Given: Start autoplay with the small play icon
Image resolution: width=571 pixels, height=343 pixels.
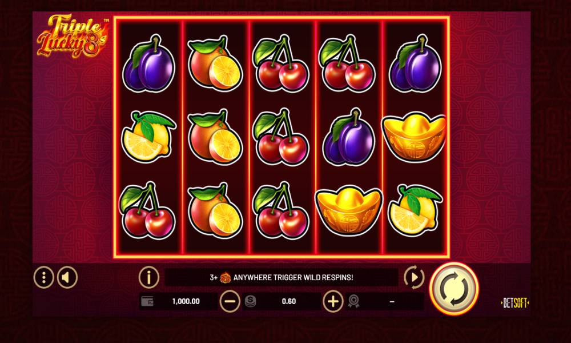Looking at the screenshot, I should (x=414, y=277).
